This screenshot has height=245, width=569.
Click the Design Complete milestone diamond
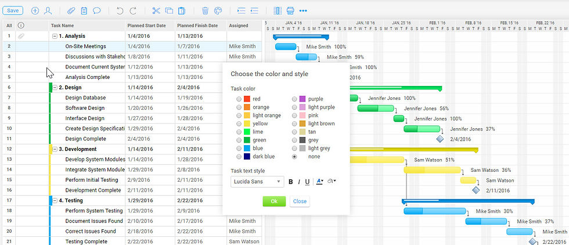pos(440,139)
